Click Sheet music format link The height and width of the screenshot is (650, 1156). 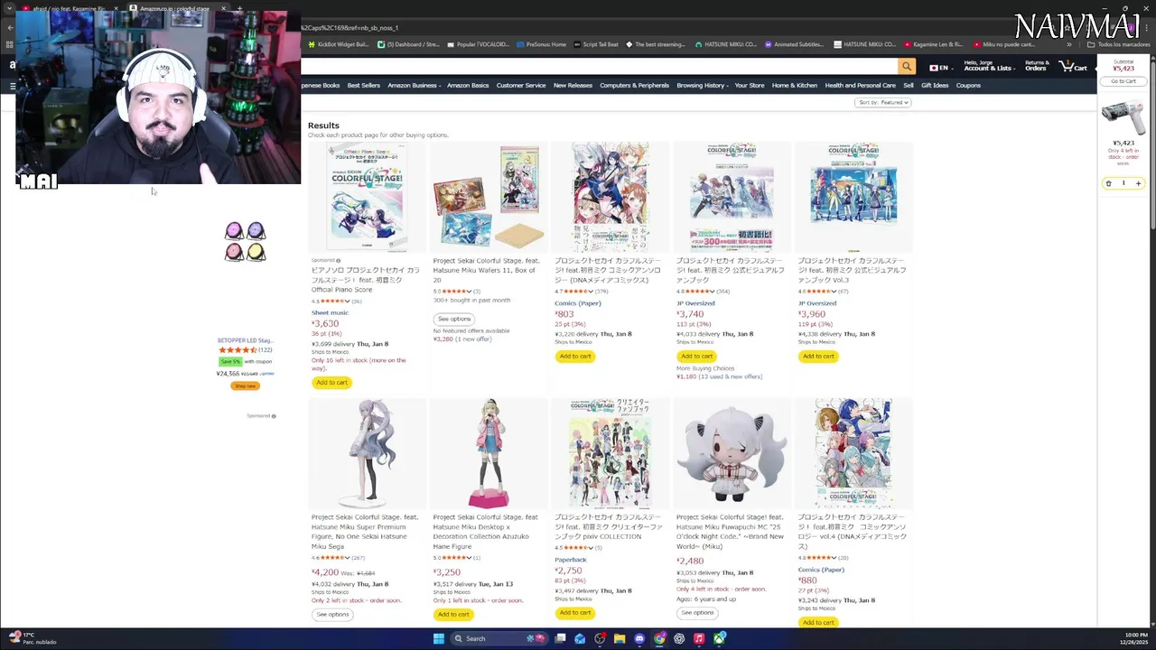pos(330,312)
